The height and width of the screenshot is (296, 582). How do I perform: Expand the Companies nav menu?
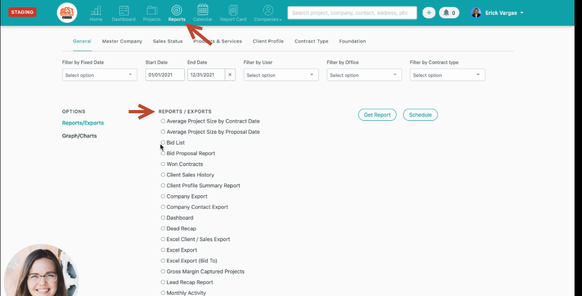click(268, 14)
